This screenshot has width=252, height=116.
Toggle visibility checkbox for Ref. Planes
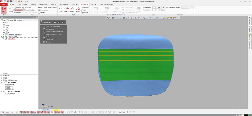[x=3, y=82]
